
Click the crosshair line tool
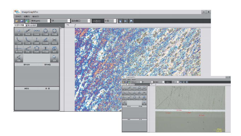coord(19,49)
